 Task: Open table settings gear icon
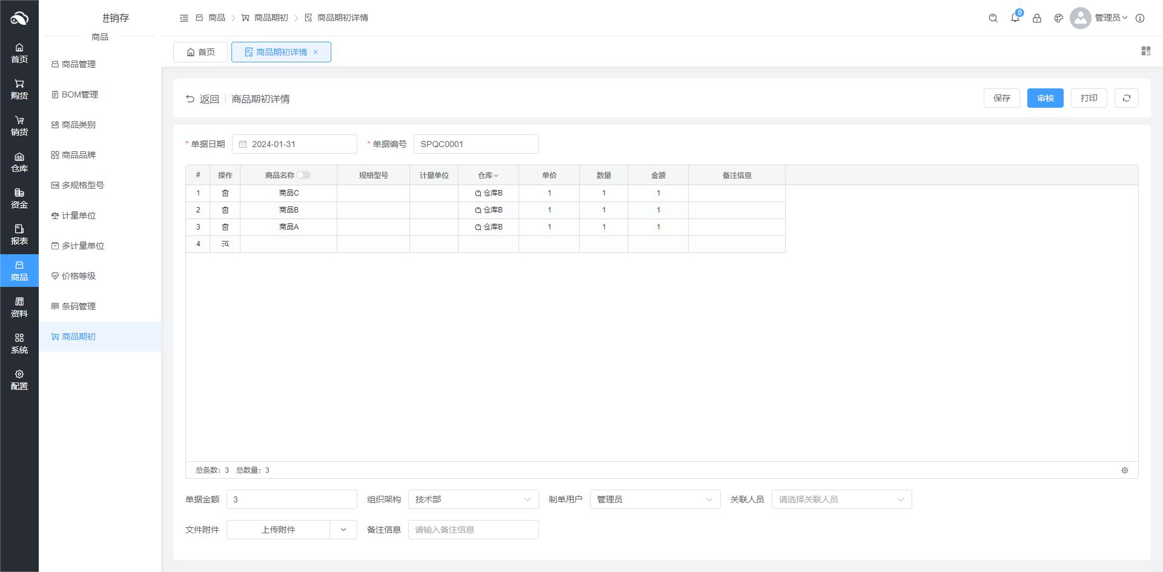[1124, 470]
